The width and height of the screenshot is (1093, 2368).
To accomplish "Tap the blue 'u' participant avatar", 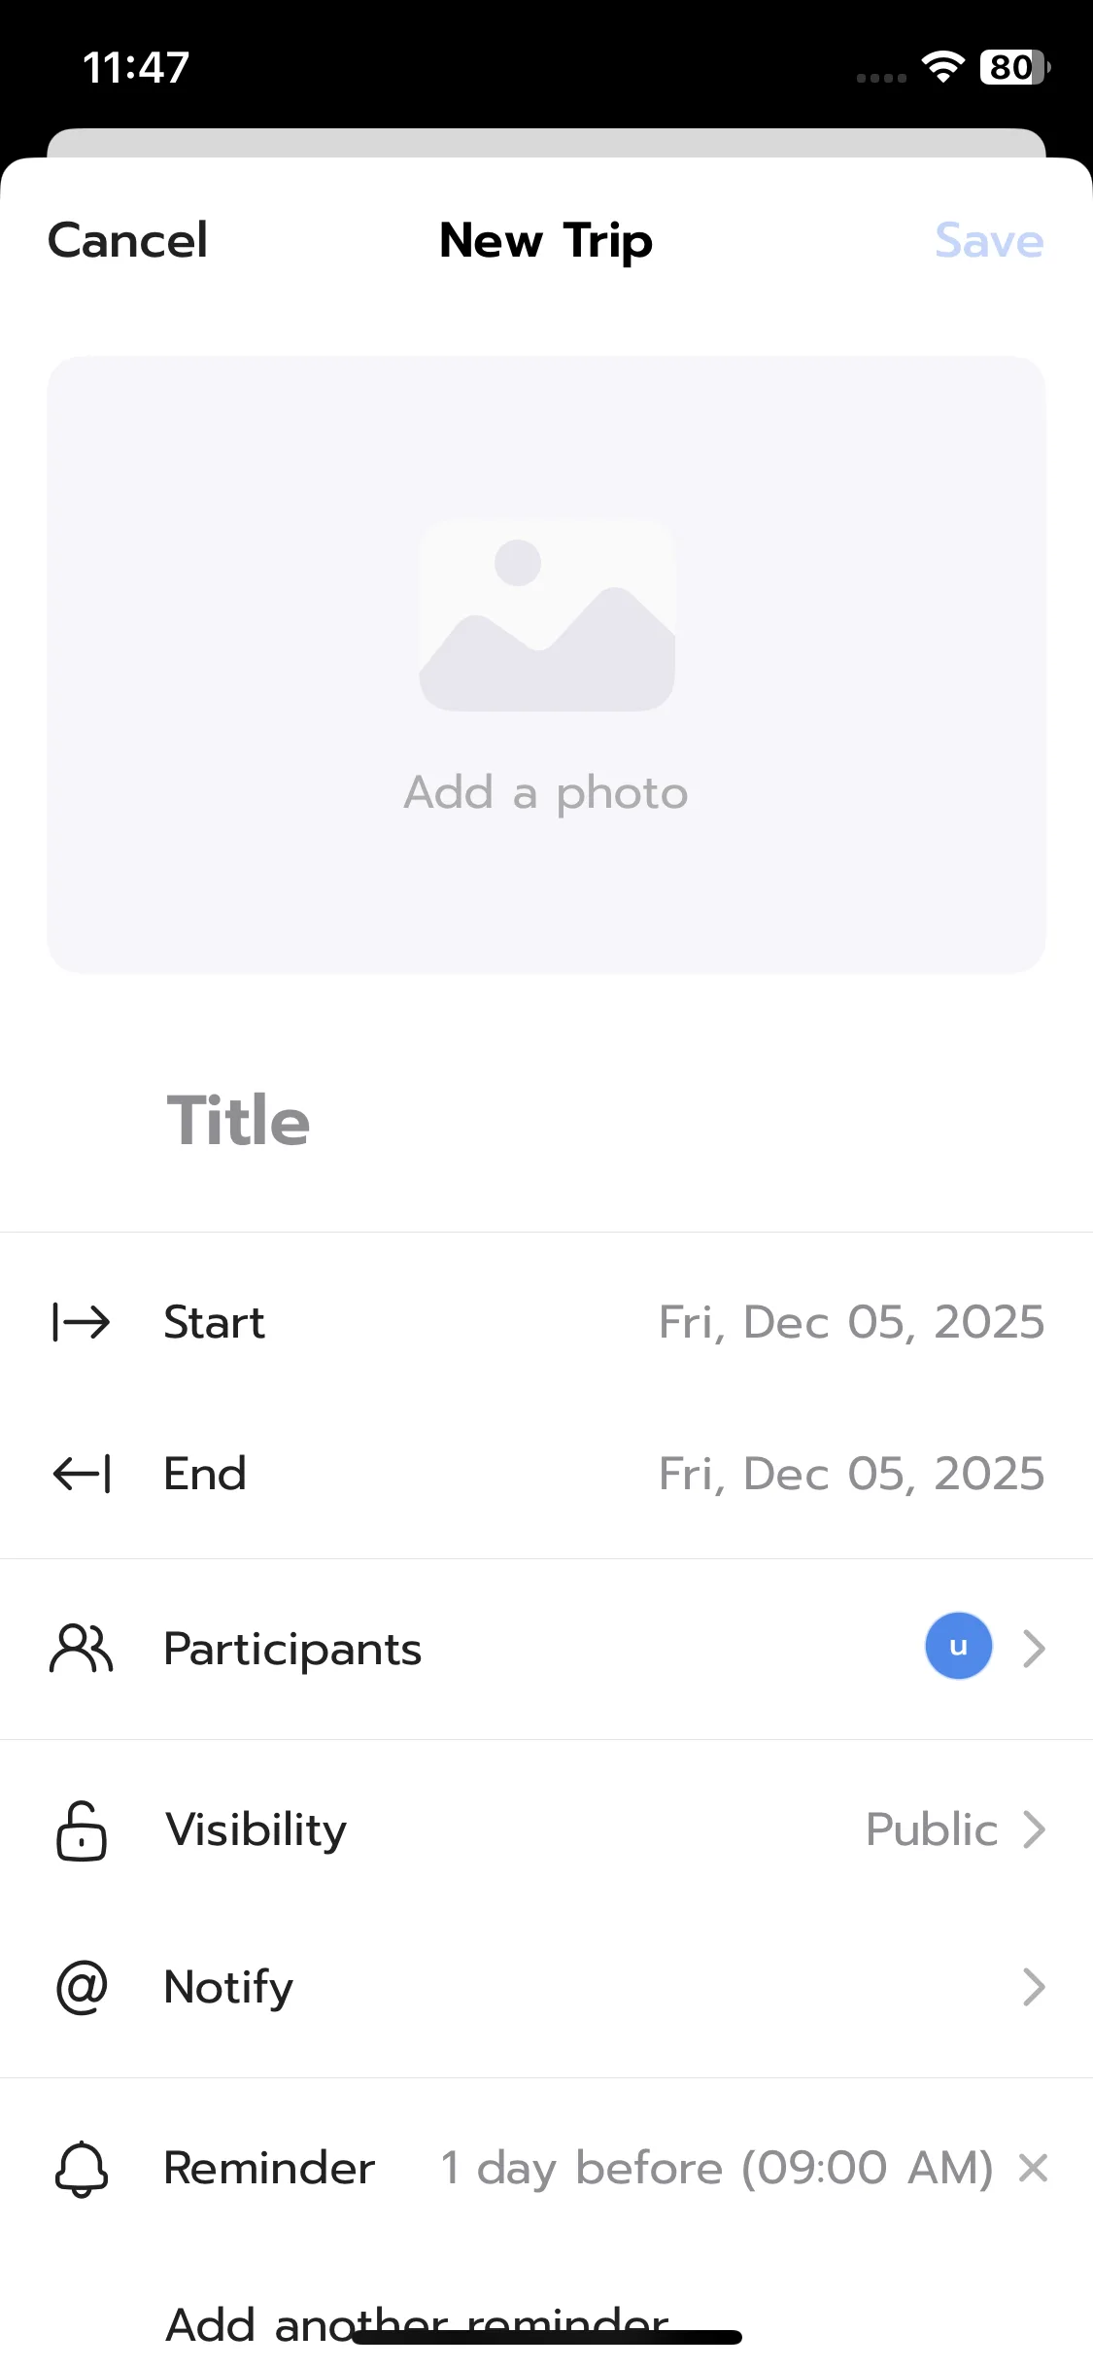I will pos(958,1647).
